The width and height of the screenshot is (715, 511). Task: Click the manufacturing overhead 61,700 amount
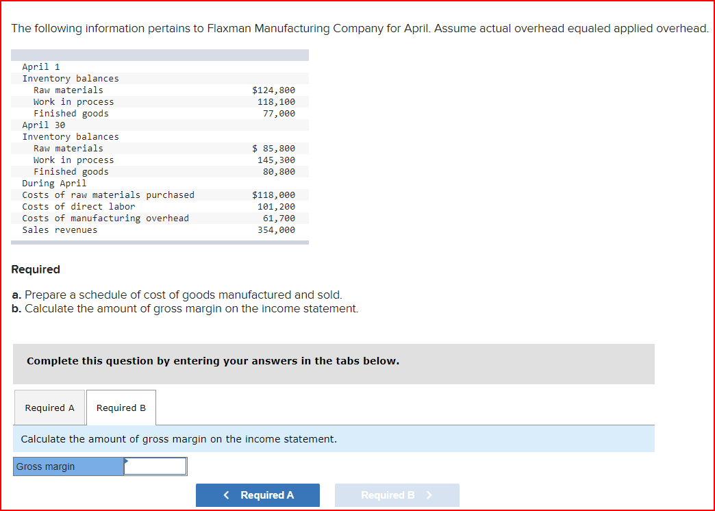pos(279,218)
